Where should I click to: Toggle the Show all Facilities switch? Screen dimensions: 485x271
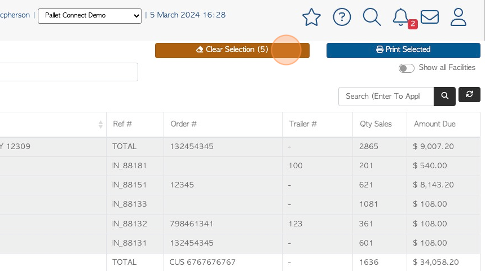point(406,68)
